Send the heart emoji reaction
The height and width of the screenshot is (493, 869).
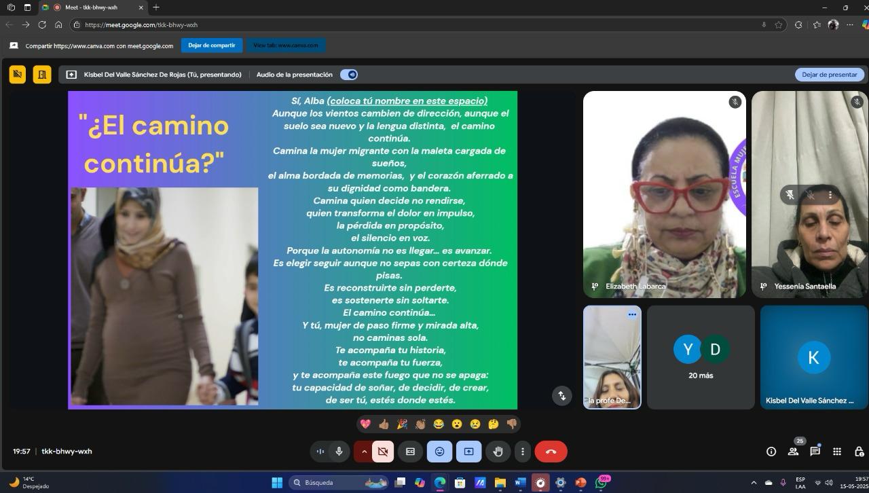point(365,424)
